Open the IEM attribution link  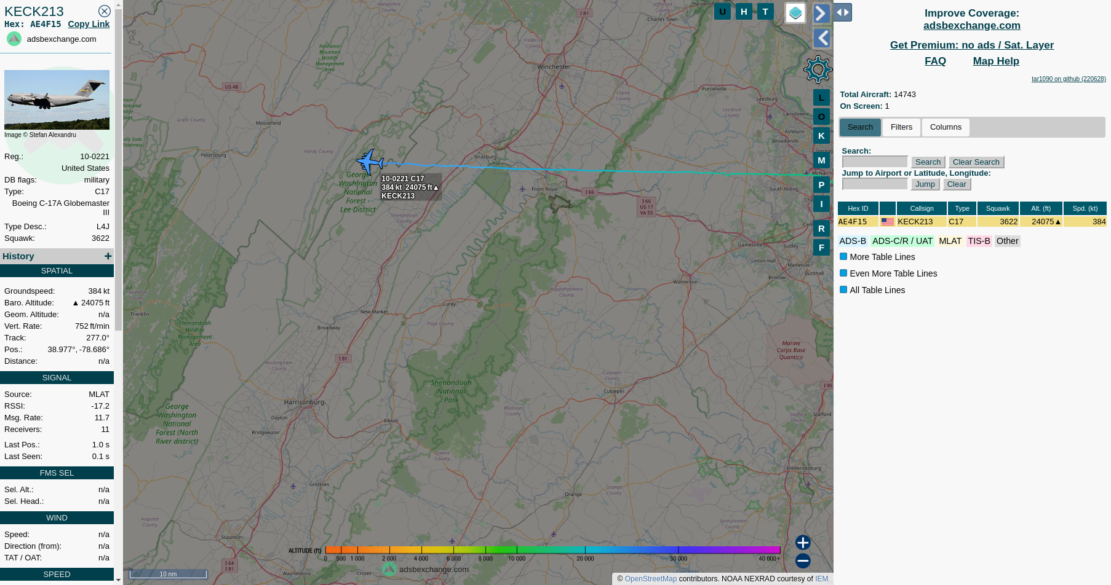[x=821, y=579]
